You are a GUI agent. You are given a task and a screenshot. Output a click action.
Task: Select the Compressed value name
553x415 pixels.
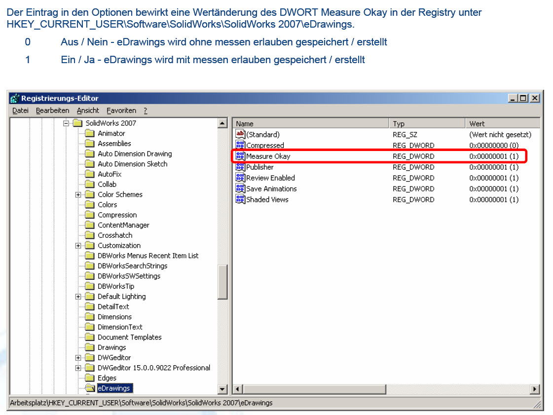point(265,146)
